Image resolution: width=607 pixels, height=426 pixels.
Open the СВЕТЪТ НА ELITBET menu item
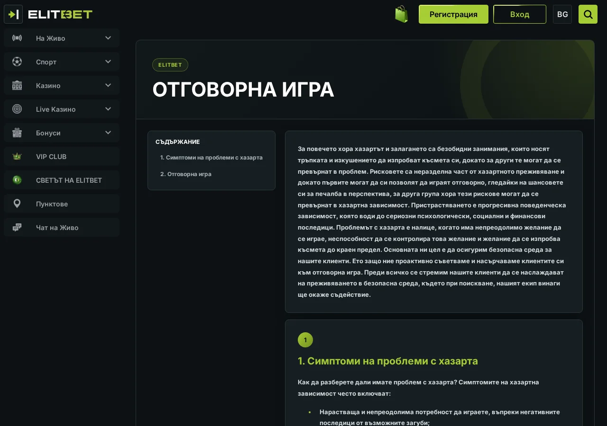point(62,180)
